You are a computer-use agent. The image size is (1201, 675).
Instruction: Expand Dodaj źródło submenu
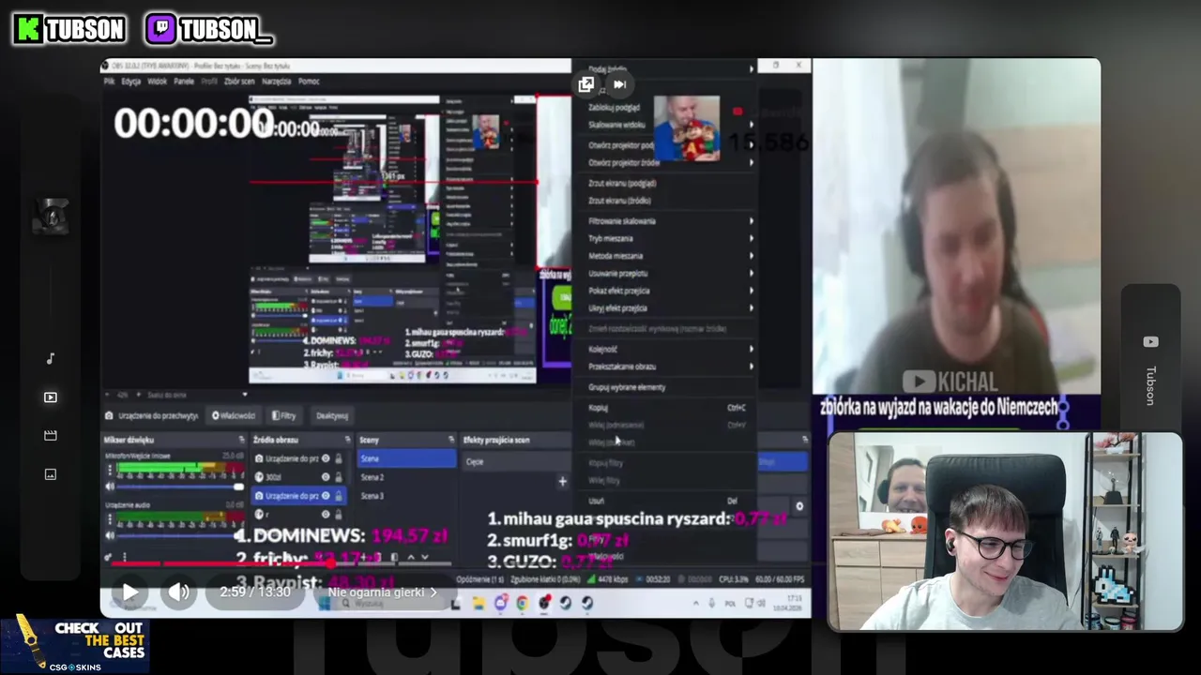[x=664, y=69]
